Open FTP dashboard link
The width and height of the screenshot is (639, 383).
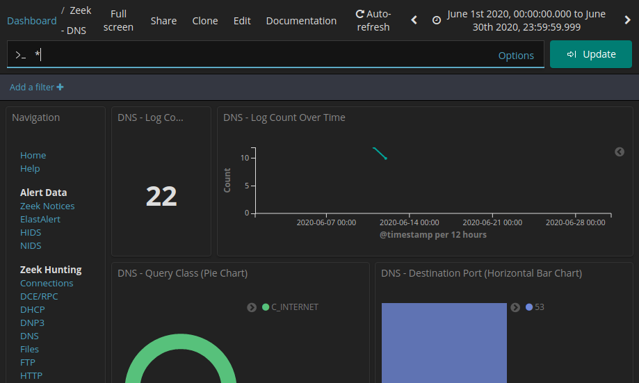coord(28,363)
